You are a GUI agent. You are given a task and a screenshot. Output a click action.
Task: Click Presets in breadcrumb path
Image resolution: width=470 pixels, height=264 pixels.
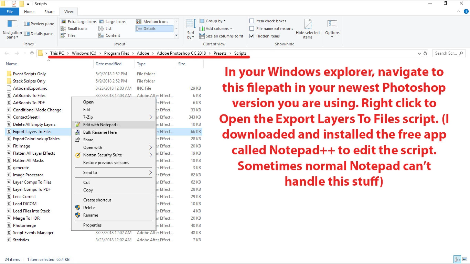point(220,53)
